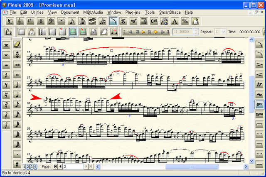Select the Repeat tool
Viewport: 266px width, 177px height.
(144, 21)
